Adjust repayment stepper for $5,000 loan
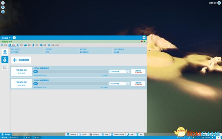This screenshot has width=222, height=139. (x=128, y=83)
